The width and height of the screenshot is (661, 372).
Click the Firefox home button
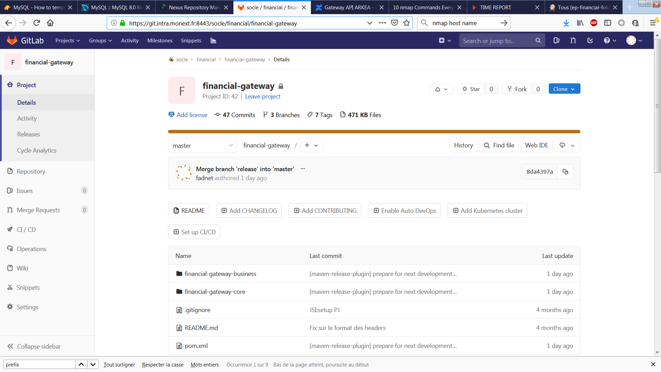point(50,23)
